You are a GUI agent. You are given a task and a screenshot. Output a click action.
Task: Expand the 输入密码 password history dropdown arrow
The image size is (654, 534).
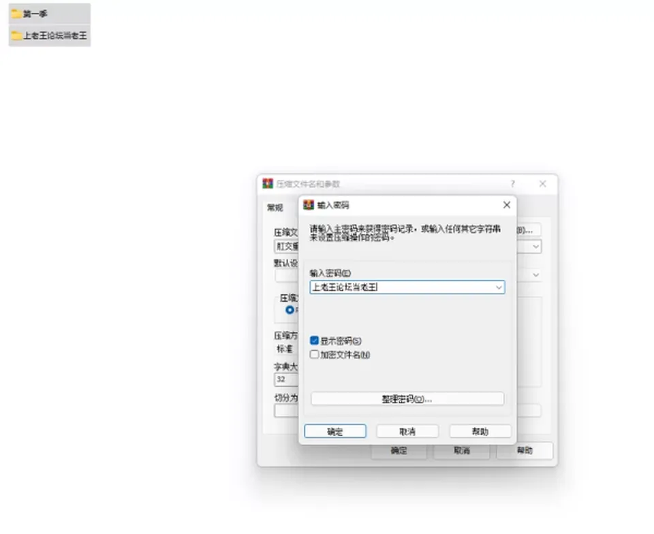(x=499, y=287)
